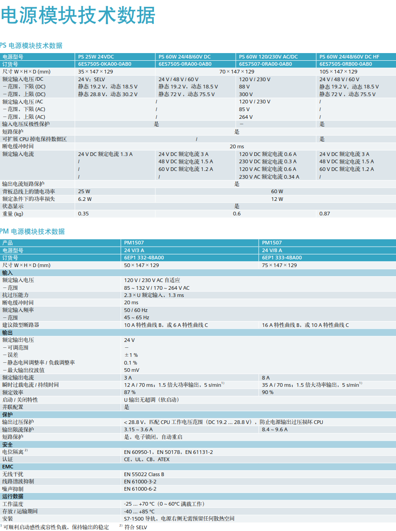
Task: Click the "PM 电源模块技术数据" section heading
Action: click(x=33, y=232)
